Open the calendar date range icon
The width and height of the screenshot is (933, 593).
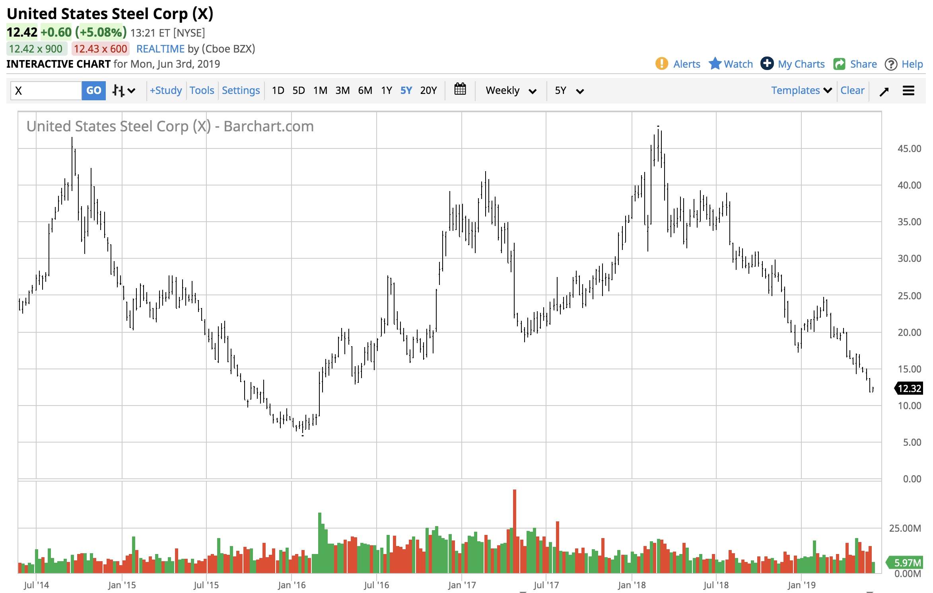point(460,89)
